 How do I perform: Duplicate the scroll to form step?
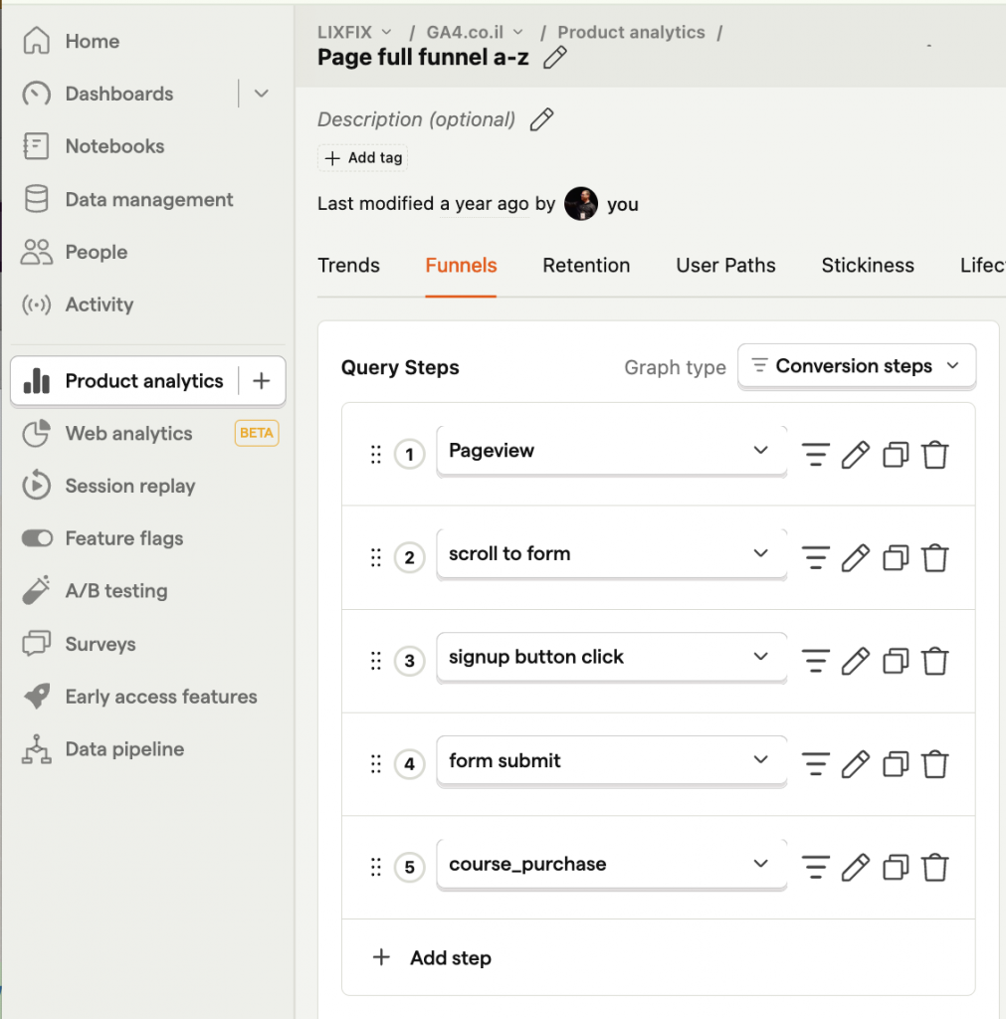tap(896, 557)
